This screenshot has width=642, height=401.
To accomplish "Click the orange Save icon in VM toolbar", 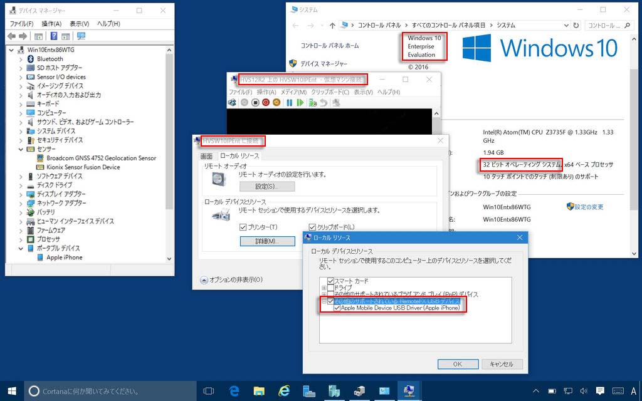I will coord(276,103).
